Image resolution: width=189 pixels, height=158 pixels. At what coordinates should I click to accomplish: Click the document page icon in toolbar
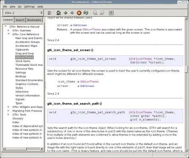pos(49,13)
